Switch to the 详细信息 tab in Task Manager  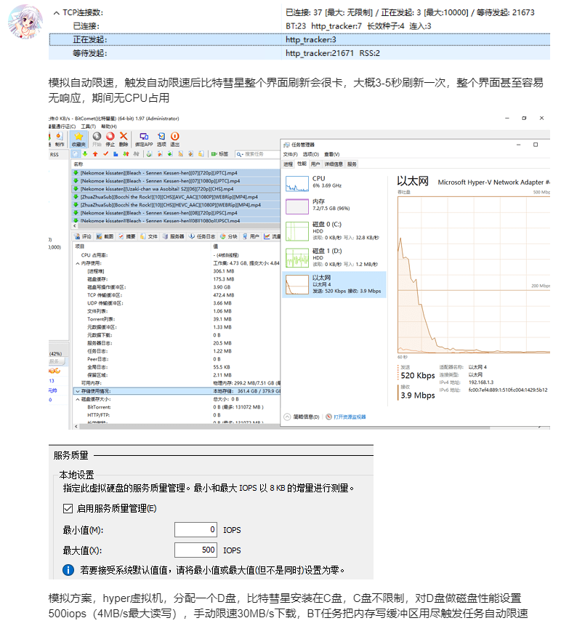tap(334, 164)
